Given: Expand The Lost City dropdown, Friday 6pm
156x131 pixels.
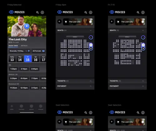Looking at the screenshot, I should click(90, 22).
